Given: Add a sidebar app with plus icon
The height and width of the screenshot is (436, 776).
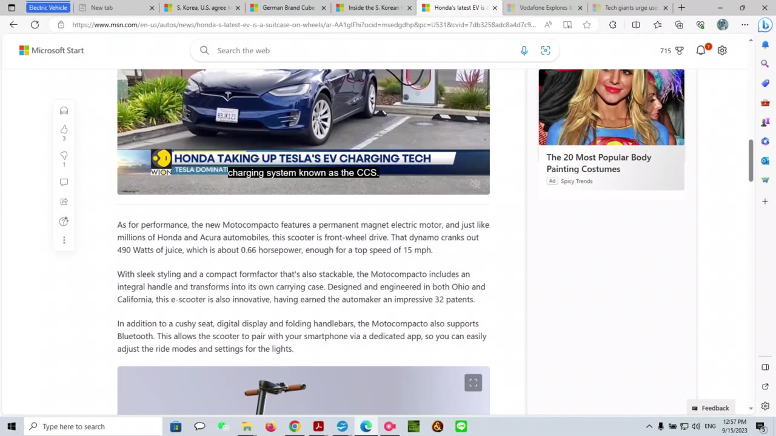Looking at the screenshot, I should 765,201.
